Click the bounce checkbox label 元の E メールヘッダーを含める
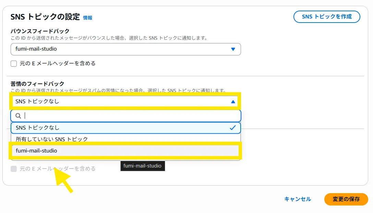 (x=58, y=64)
